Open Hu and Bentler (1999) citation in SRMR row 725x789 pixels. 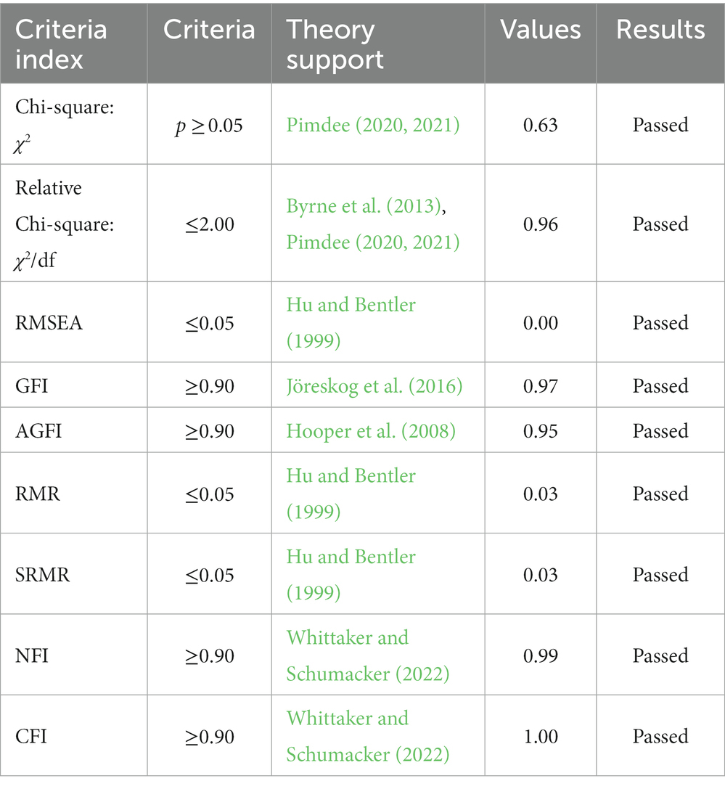point(351,575)
